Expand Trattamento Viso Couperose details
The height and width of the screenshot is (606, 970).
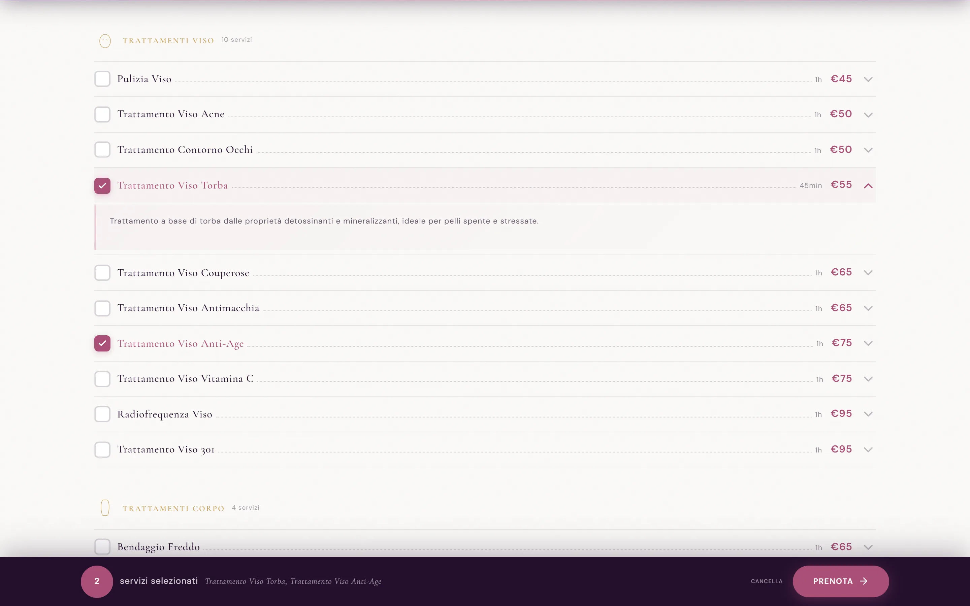(x=868, y=273)
